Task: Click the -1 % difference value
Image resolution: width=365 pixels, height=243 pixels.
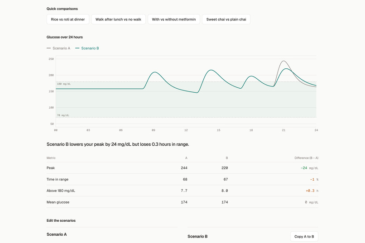Action: tap(314, 179)
